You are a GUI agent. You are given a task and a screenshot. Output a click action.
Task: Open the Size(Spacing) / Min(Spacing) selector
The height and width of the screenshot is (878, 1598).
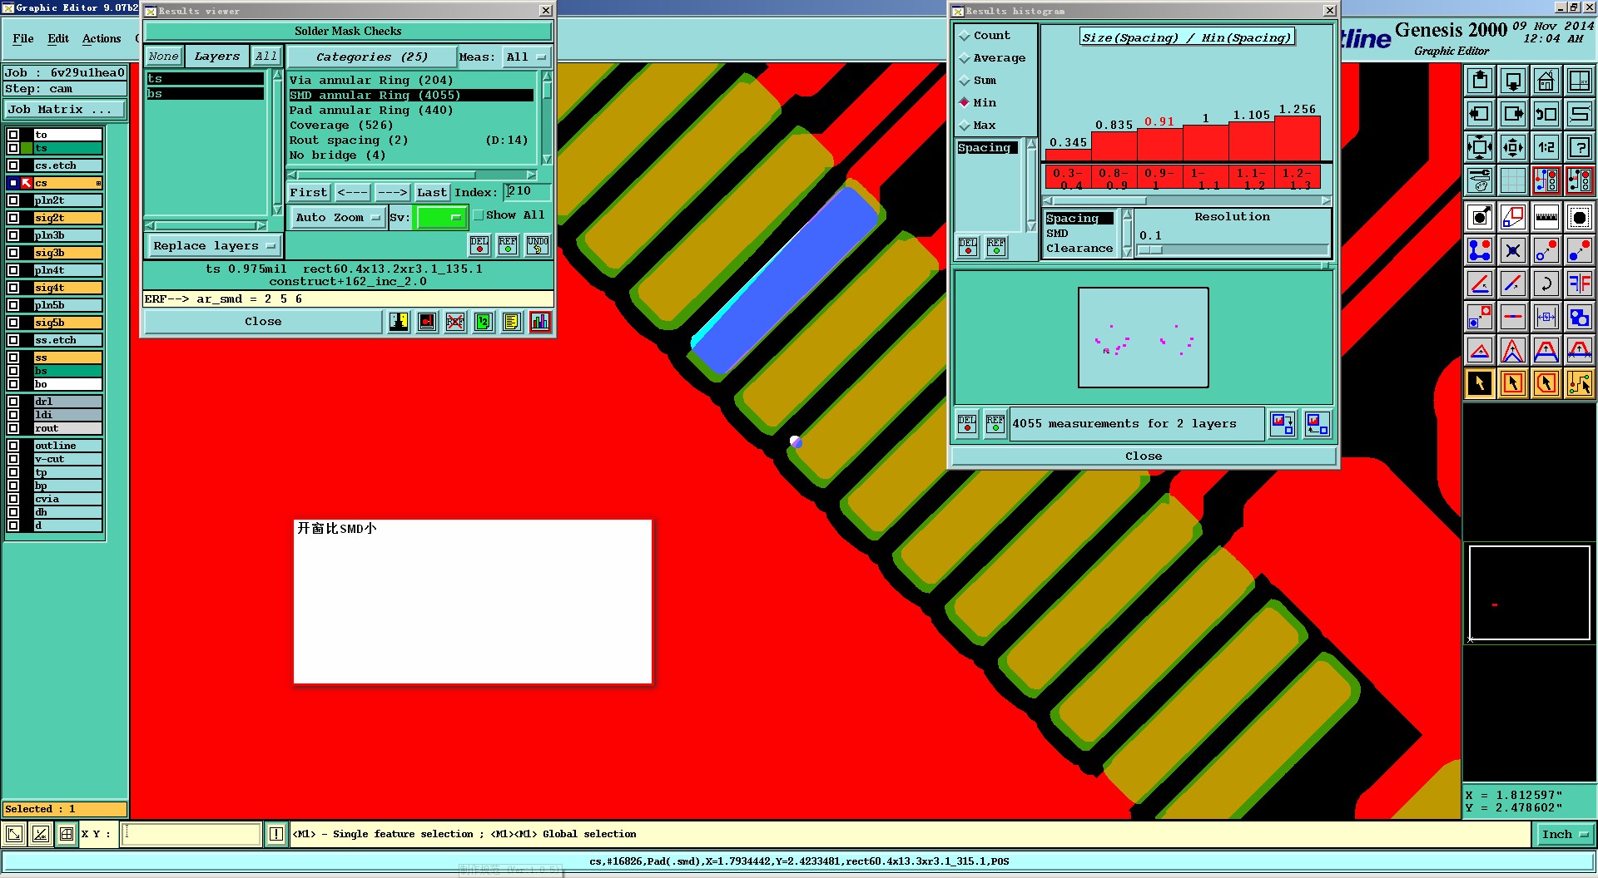click(x=1187, y=37)
